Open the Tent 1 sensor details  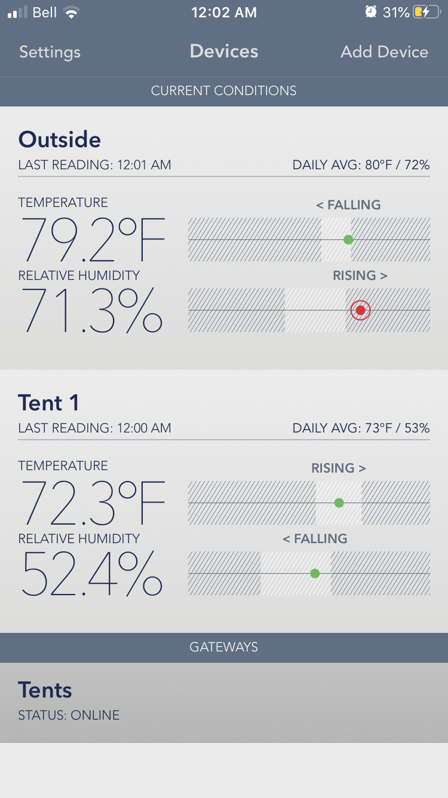tap(48, 403)
